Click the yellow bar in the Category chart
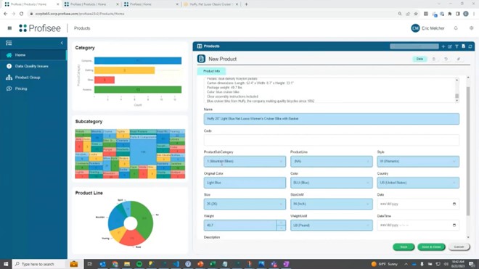 click(x=124, y=70)
